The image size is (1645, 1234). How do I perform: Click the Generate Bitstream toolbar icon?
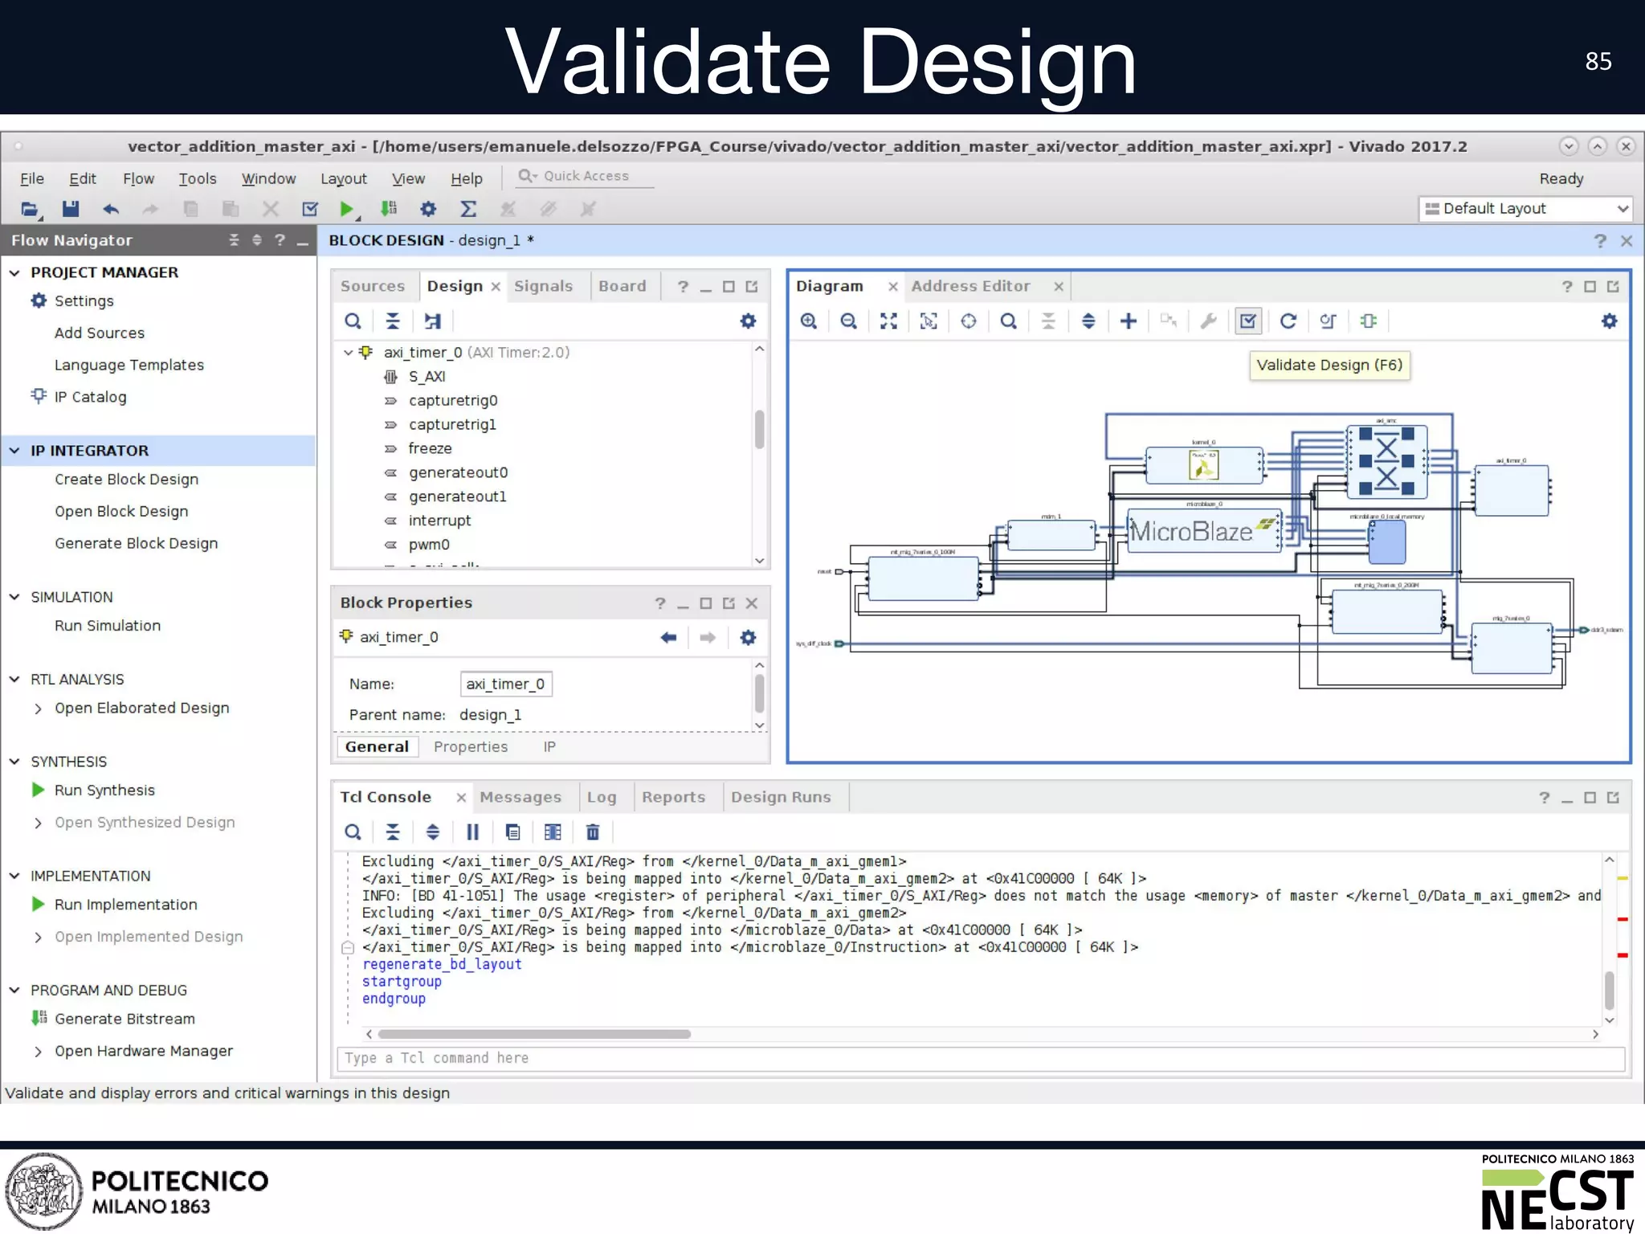pyautogui.click(x=389, y=209)
